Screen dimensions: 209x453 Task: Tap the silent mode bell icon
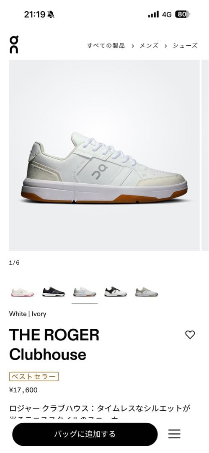click(x=51, y=14)
